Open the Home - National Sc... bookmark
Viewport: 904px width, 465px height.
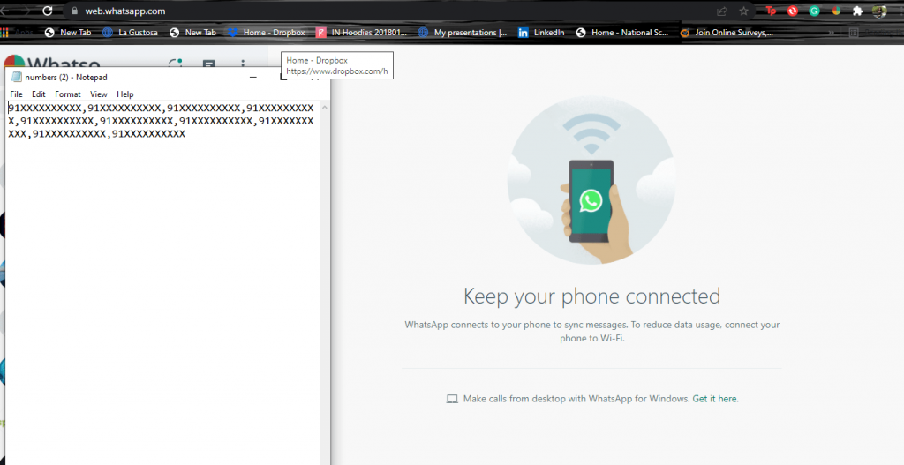(x=622, y=33)
